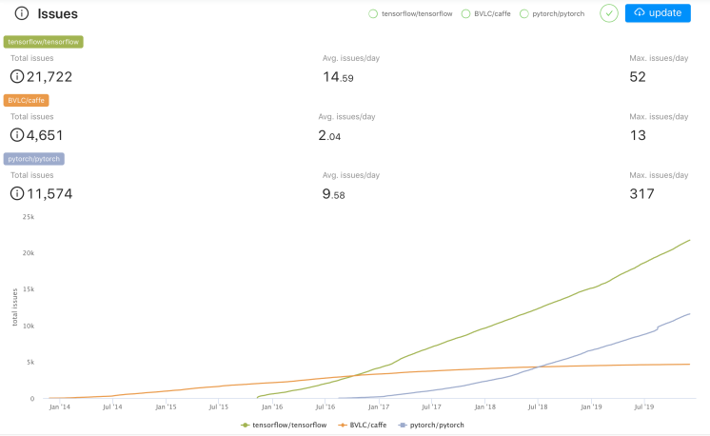Viewport: 710px width, 436px height.
Task: Click the Jan '14 x-axis label
Action: tap(60, 407)
